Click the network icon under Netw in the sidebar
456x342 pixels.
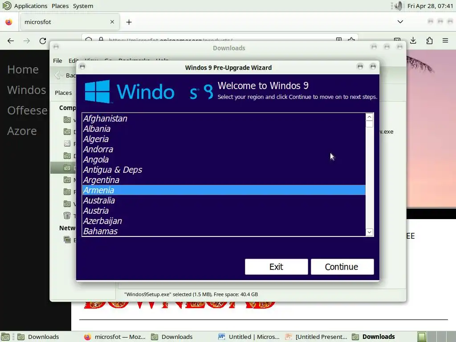click(67, 240)
